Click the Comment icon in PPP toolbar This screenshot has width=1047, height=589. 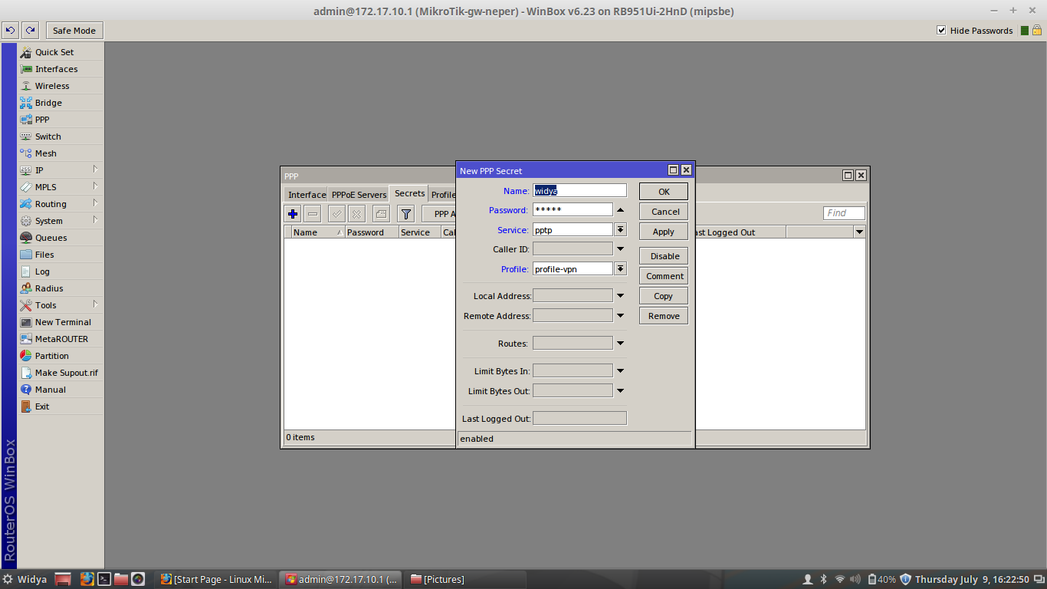click(381, 214)
